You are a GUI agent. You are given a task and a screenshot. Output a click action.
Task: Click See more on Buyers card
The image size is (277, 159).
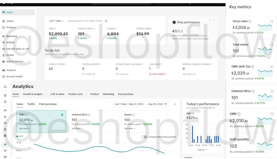[x=130, y=129]
